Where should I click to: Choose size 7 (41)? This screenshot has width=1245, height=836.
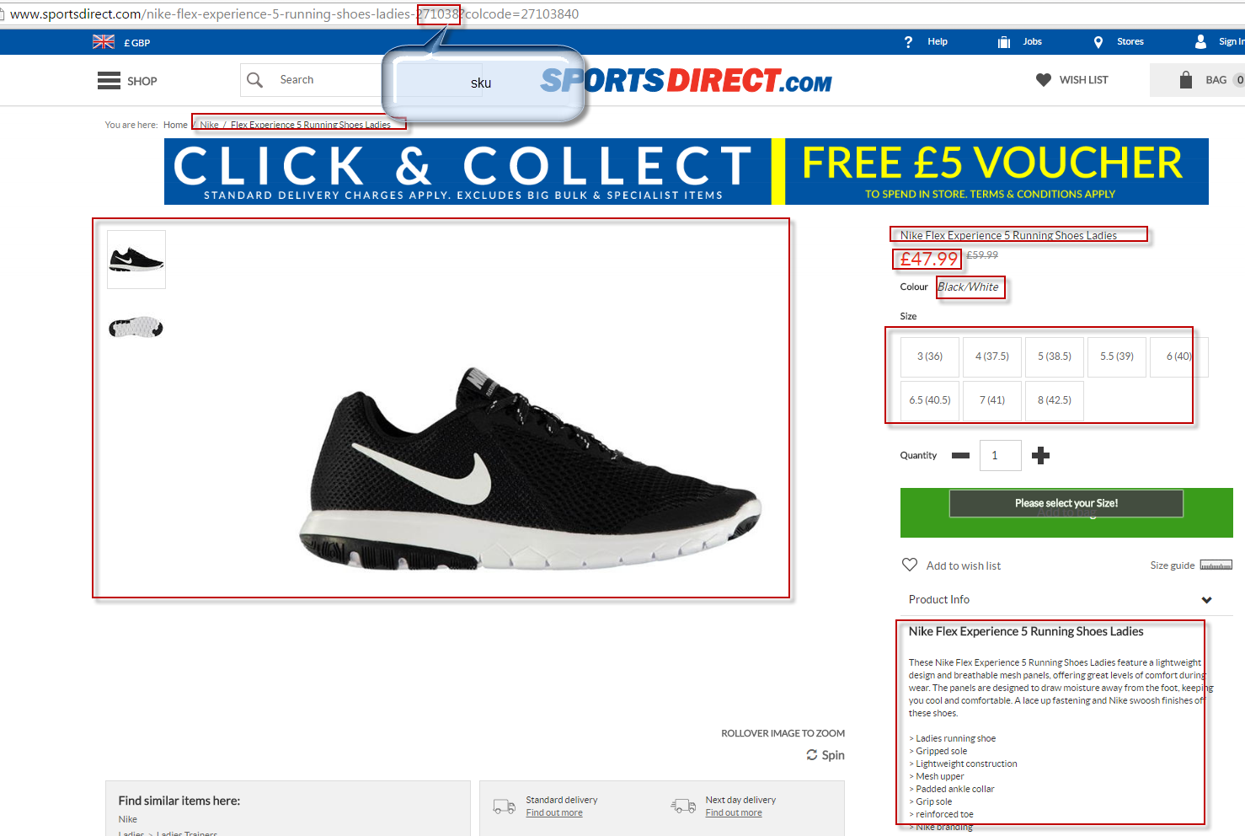pyautogui.click(x=992, y=400)
